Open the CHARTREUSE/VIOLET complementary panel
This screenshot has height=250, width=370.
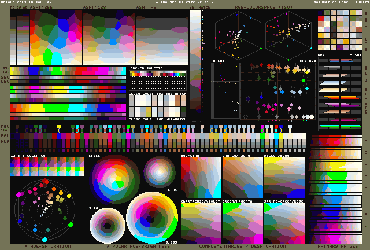(x=201, y=223)
